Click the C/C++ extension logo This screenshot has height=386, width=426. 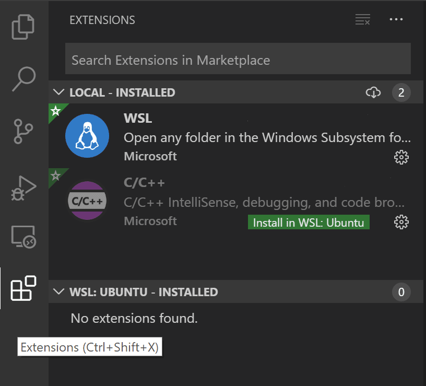(87, 201)
